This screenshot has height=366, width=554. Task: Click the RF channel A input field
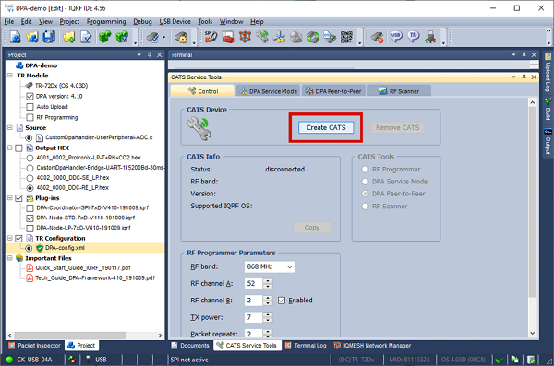(253, 283)
